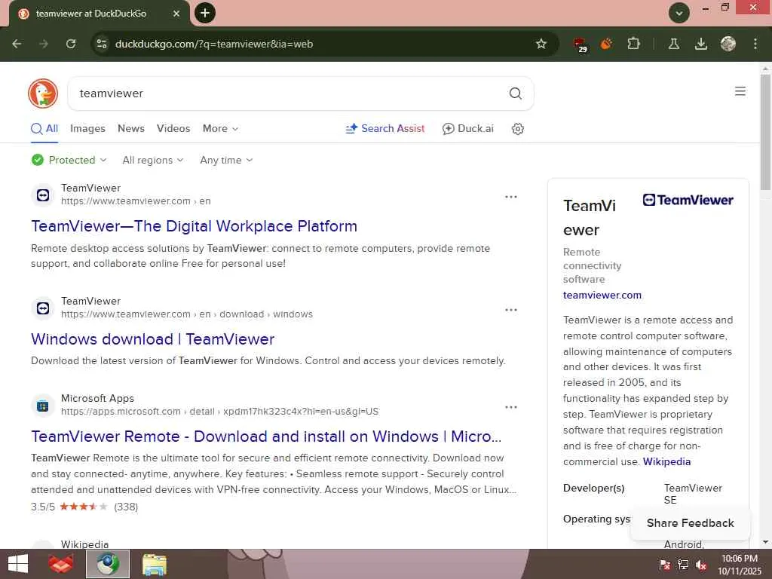
Task: Expand the All regions dropdown
Action: (x=152, y=160)
